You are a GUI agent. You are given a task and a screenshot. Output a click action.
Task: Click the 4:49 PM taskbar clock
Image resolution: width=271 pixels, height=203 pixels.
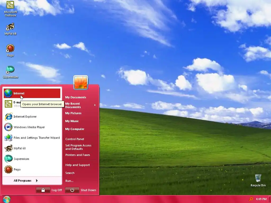(x=261, y=199)
